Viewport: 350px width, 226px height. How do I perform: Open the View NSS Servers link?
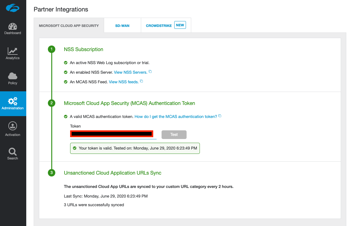[x=130, y=72]
